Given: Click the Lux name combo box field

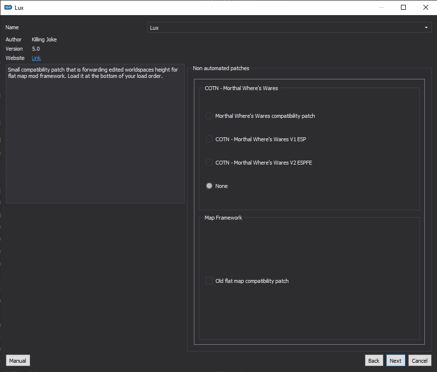Looking at the screenshot, I should (x=289, y=28).
